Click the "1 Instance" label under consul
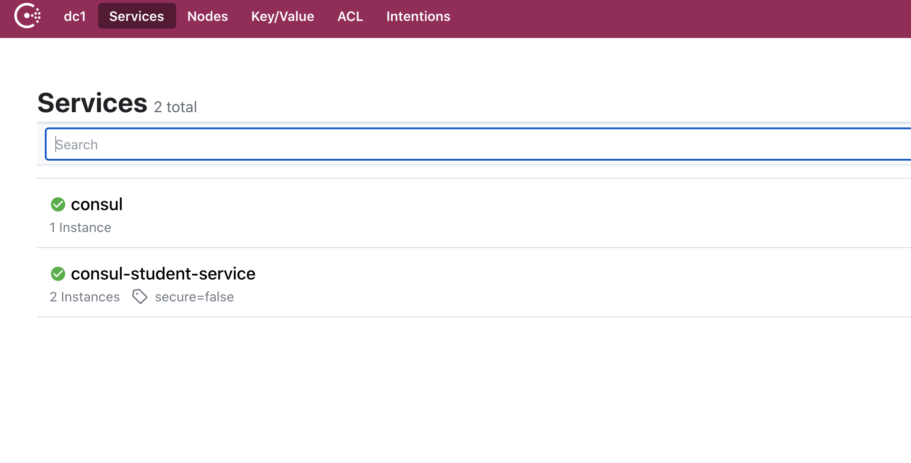 (x=80, y=228)
